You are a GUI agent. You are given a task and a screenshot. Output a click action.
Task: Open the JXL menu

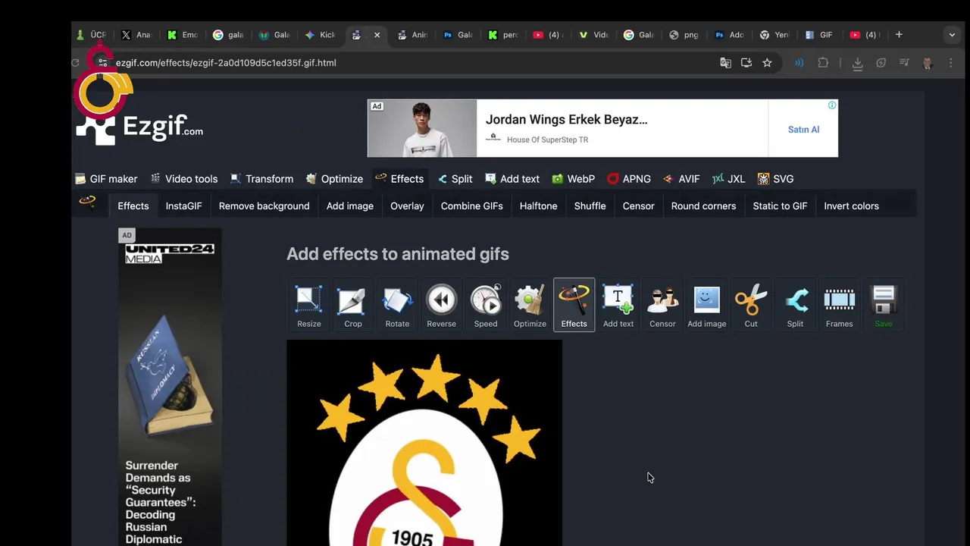click(x=728, y=179)
